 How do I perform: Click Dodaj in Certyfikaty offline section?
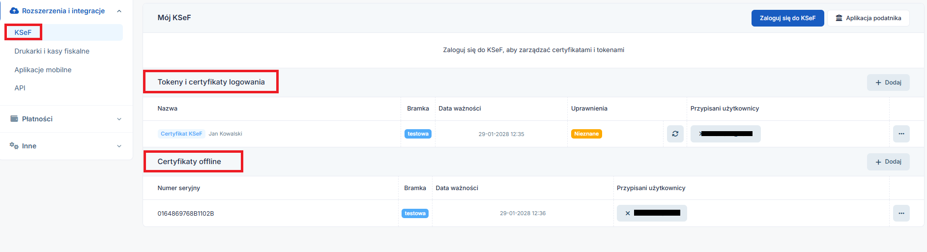pos(888,162)
